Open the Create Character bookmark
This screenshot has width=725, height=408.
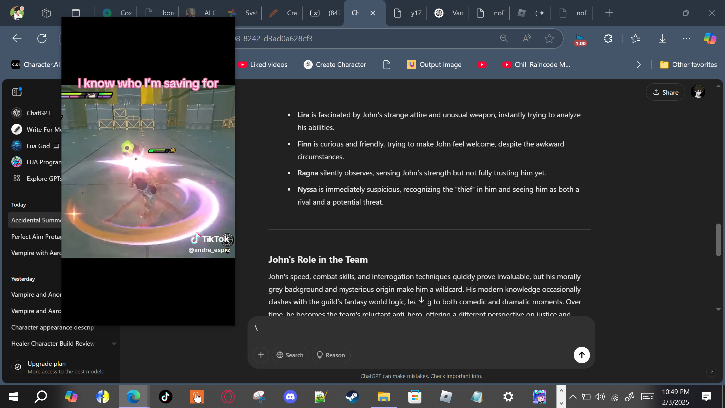pyautogui.click(x=335, y=65)
